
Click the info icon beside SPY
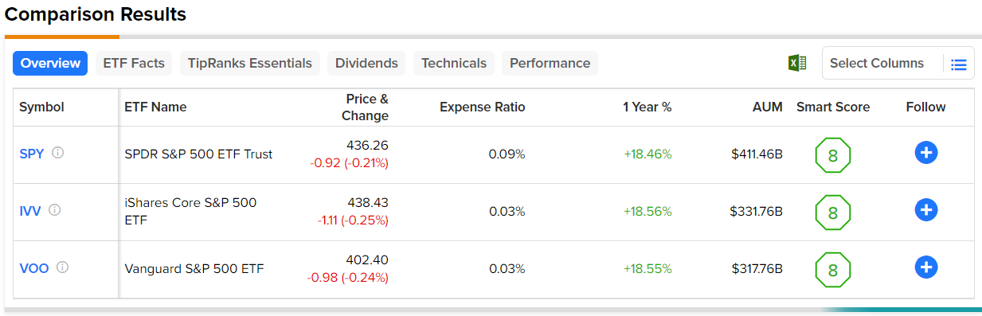pyautogui.click(x=57, y=153)
